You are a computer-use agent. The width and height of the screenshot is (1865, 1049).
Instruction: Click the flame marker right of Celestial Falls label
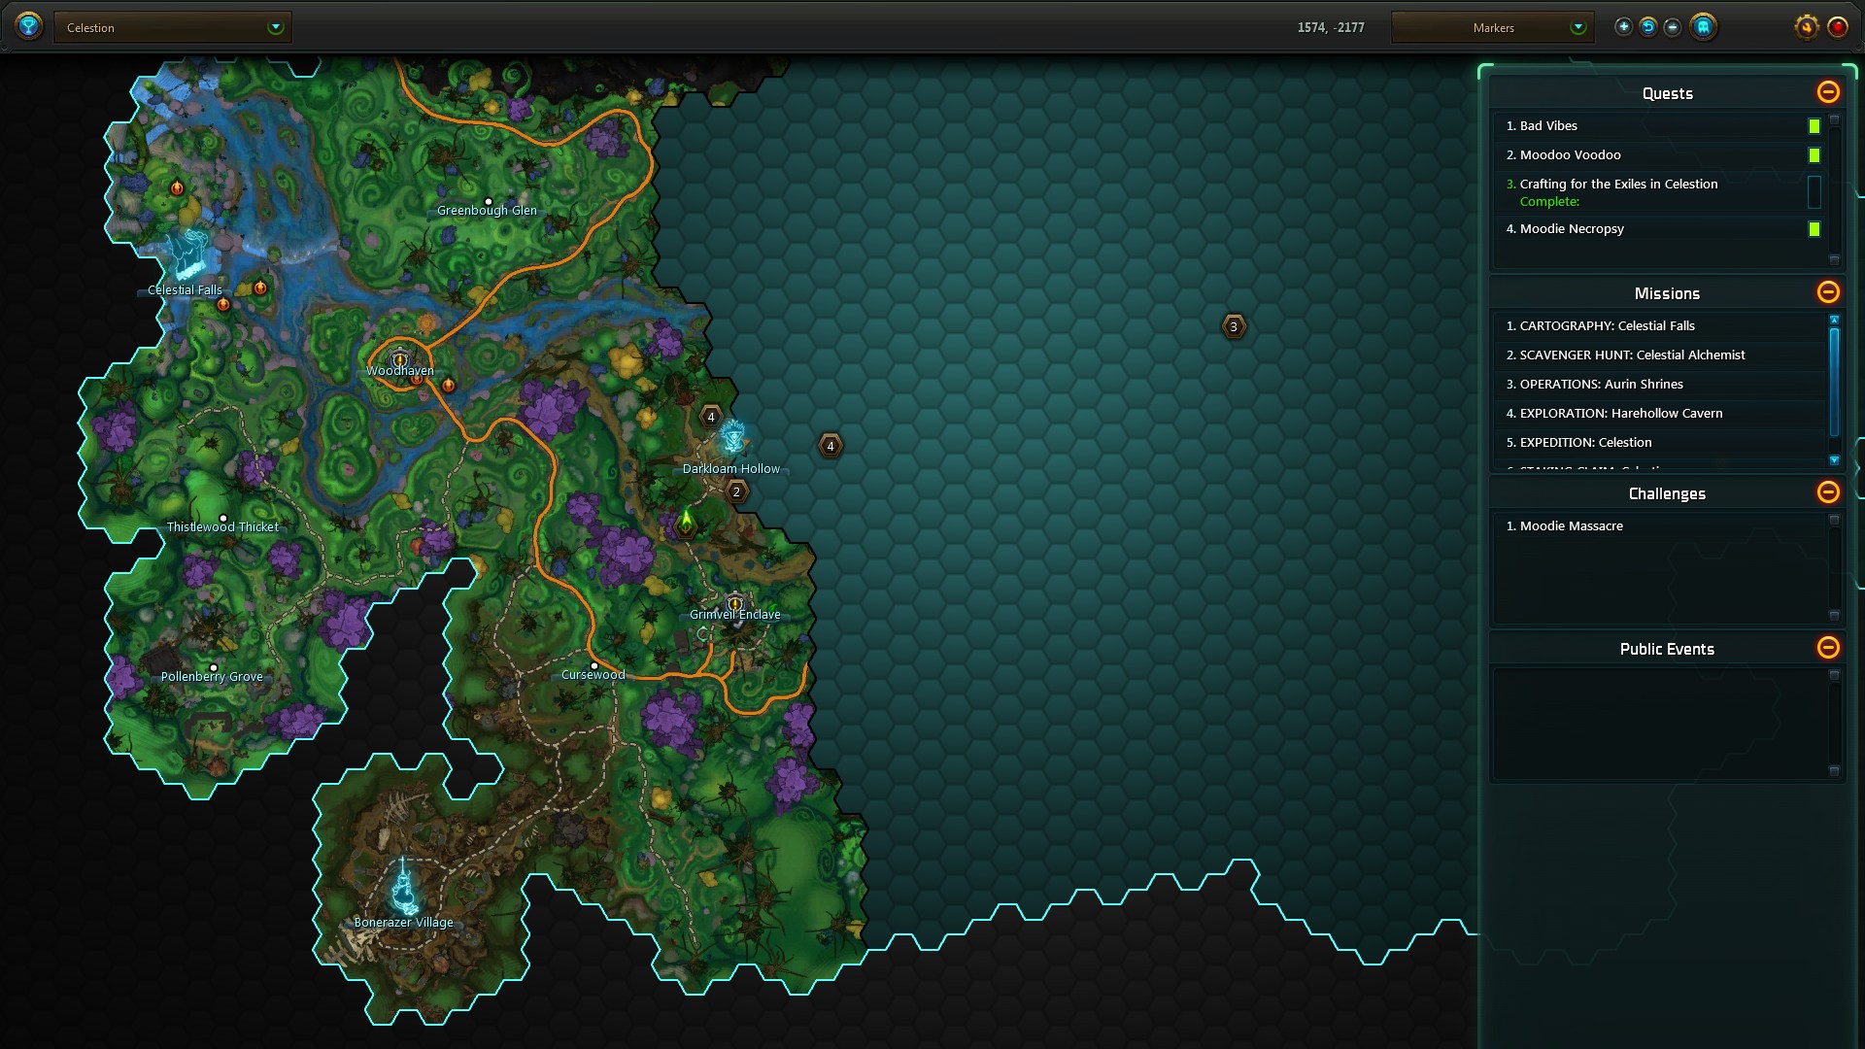[x=260, y=288]
